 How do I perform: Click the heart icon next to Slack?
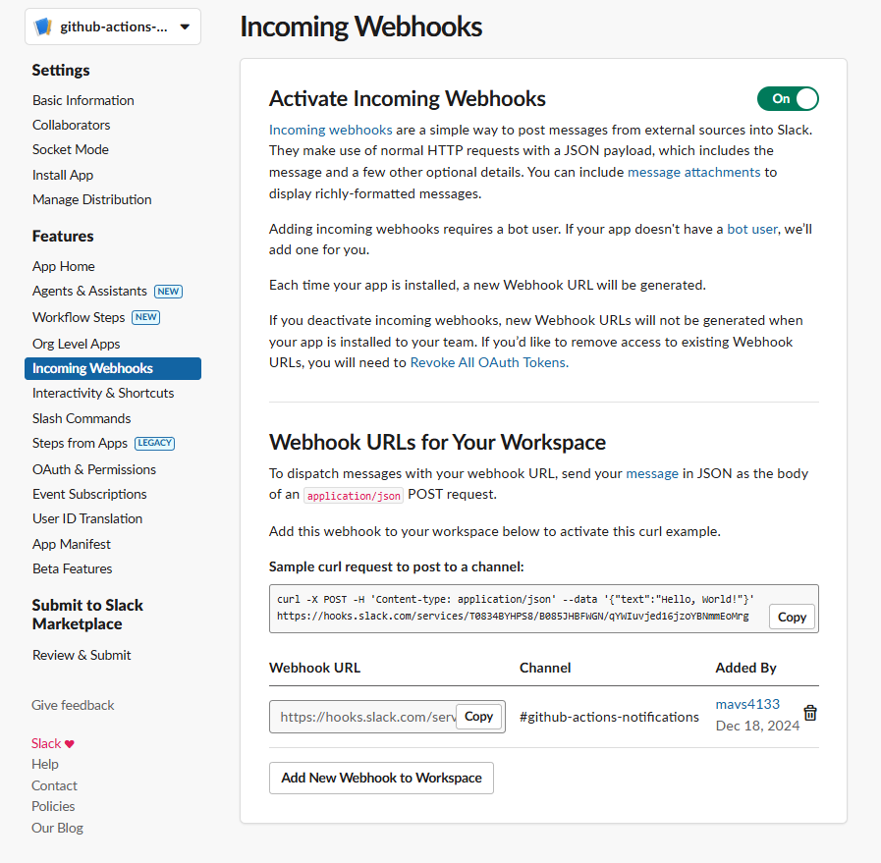pyautogui.click(x=69, y=744)
